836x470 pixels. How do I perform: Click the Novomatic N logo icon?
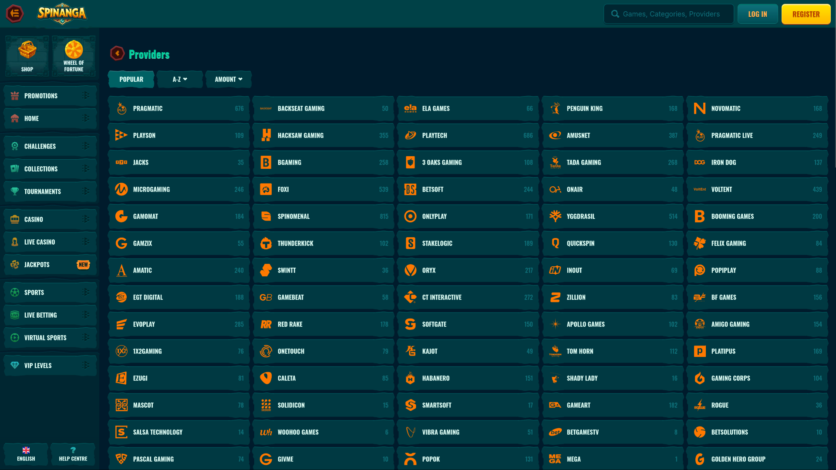(699, 108)
